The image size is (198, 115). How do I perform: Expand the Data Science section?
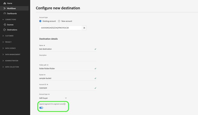coord(10,48)
